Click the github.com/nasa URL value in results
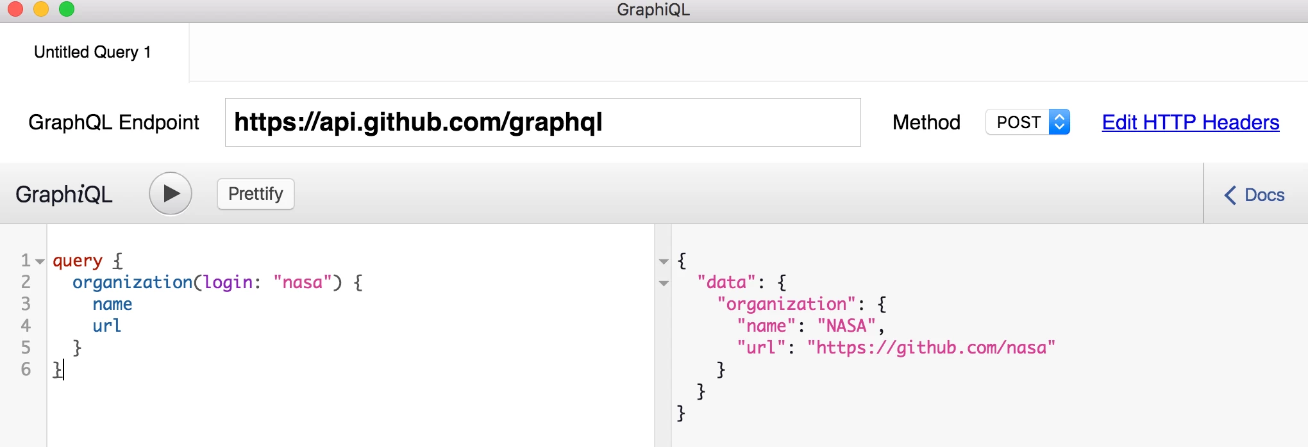 [930, 348]
